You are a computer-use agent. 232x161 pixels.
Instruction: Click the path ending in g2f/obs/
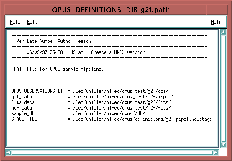(x=121, y=91)
